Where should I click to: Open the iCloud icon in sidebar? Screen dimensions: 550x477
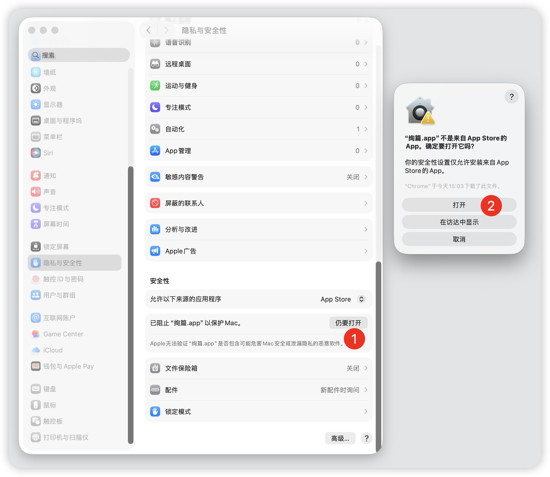[36, 350]
